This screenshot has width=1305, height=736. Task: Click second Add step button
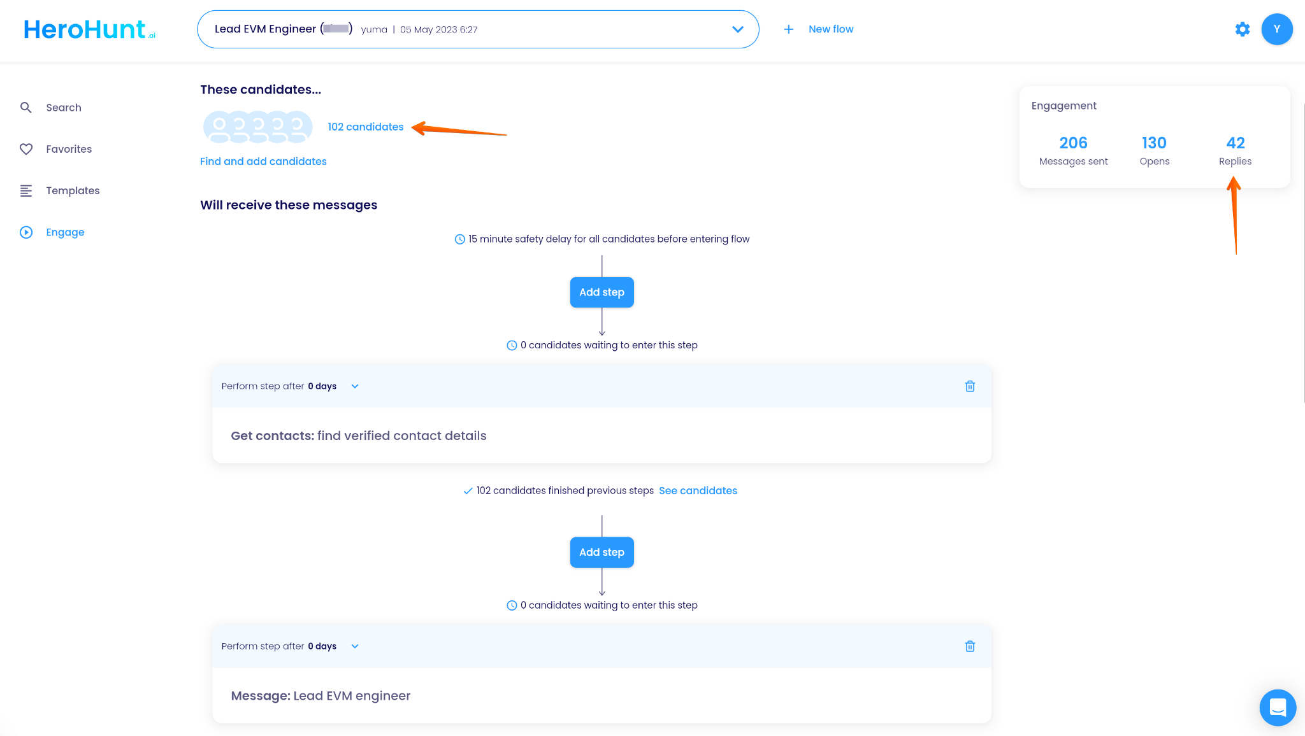[602, 552]
